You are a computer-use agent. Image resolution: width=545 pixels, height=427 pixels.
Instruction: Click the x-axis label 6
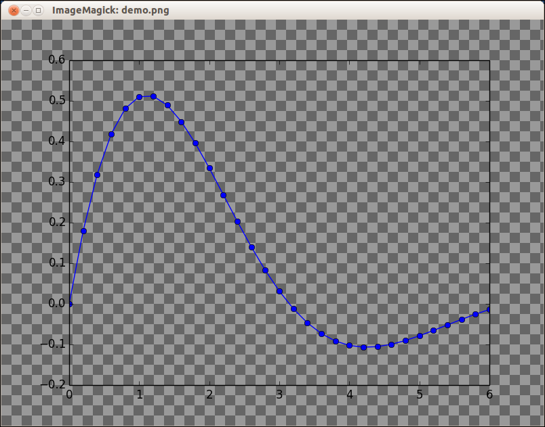click(x=489, y=395)
